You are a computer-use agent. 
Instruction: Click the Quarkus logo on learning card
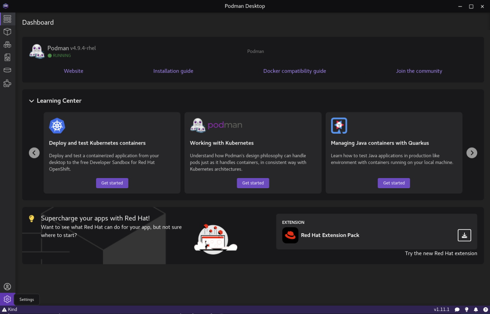pos(339,126)
